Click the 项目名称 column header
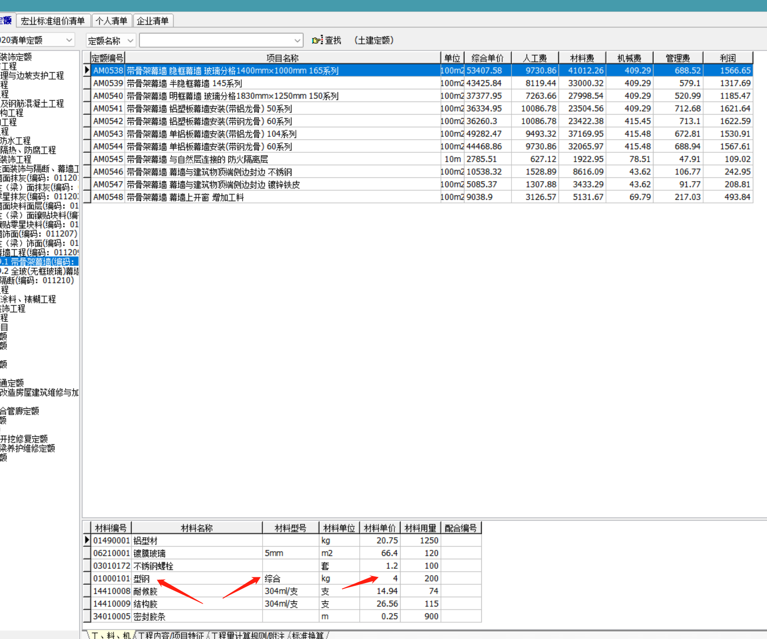767x639 pixels. coord(283,58)
